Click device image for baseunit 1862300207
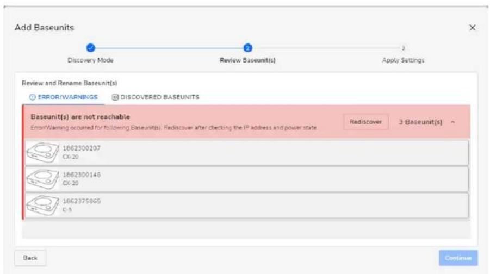The width and height of the screenshot is (490, 274). [x=42, y=152]
